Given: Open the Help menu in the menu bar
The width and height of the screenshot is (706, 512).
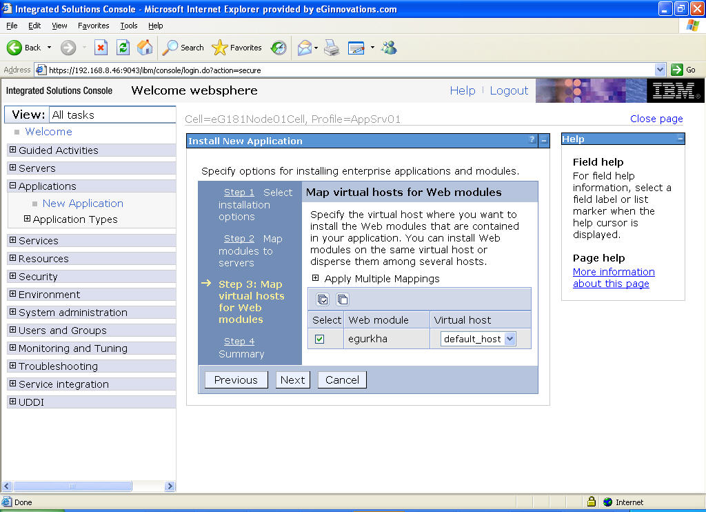Looking at the screenshot, I should click(156, 26).
